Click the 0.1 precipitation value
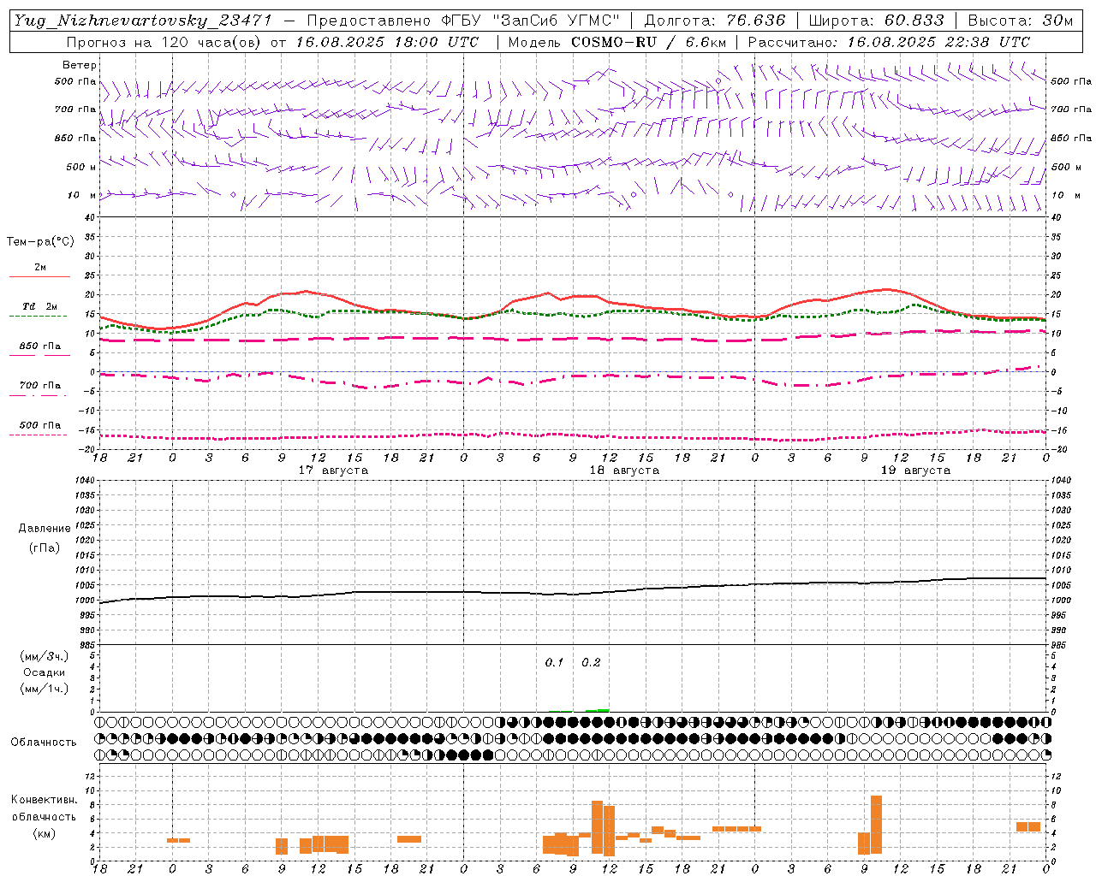Image resolution: width=1096 pixels, height=876 pixels. (x=554, y=663)
